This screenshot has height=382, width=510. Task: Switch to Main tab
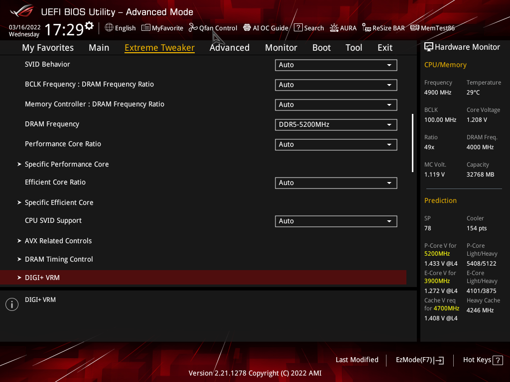(x=99, y=48)
